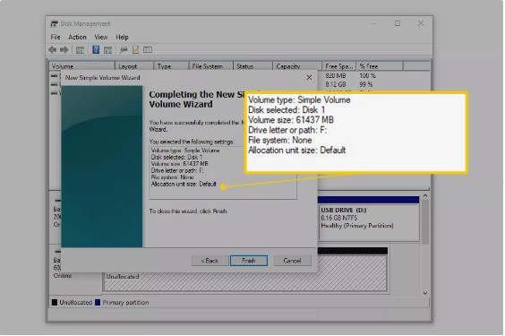Screen dimensions: 505x336
Task: Sort by the Layout column header
Action: coord(134,66)
